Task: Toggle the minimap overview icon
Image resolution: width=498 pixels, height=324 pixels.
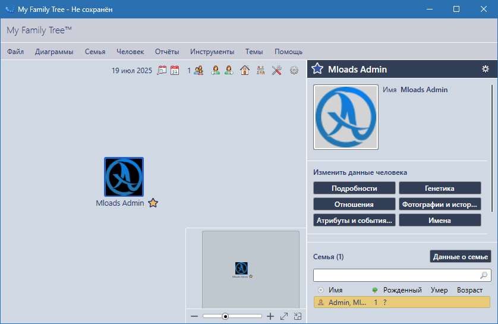Action: coord(298,316)
